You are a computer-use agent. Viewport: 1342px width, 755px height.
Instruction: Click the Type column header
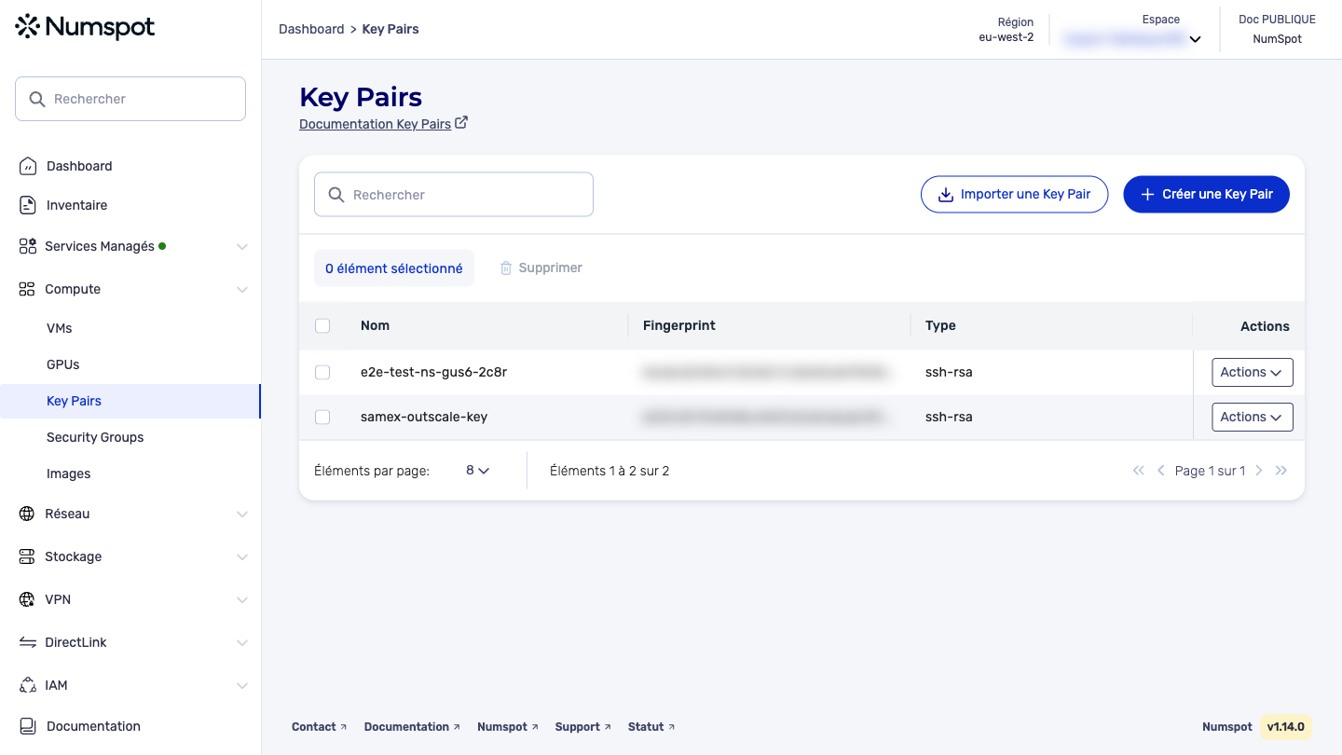click(940, 326)
